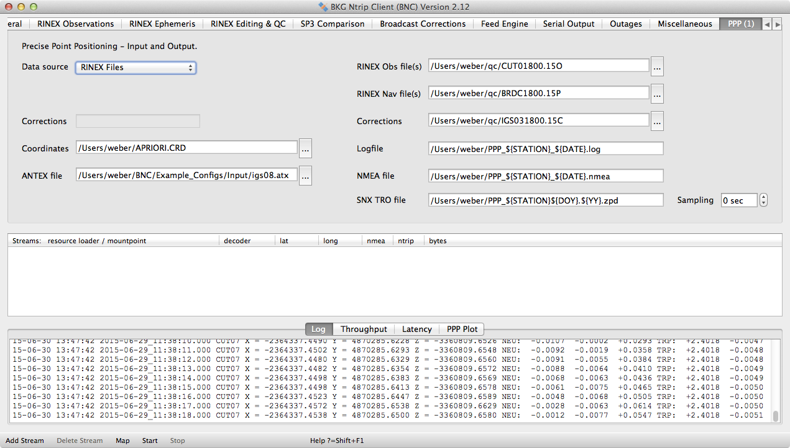This screenshot has width=790, height=448.
Task: Switch to the RINEX Ephemeris tab
Action: 162,24
